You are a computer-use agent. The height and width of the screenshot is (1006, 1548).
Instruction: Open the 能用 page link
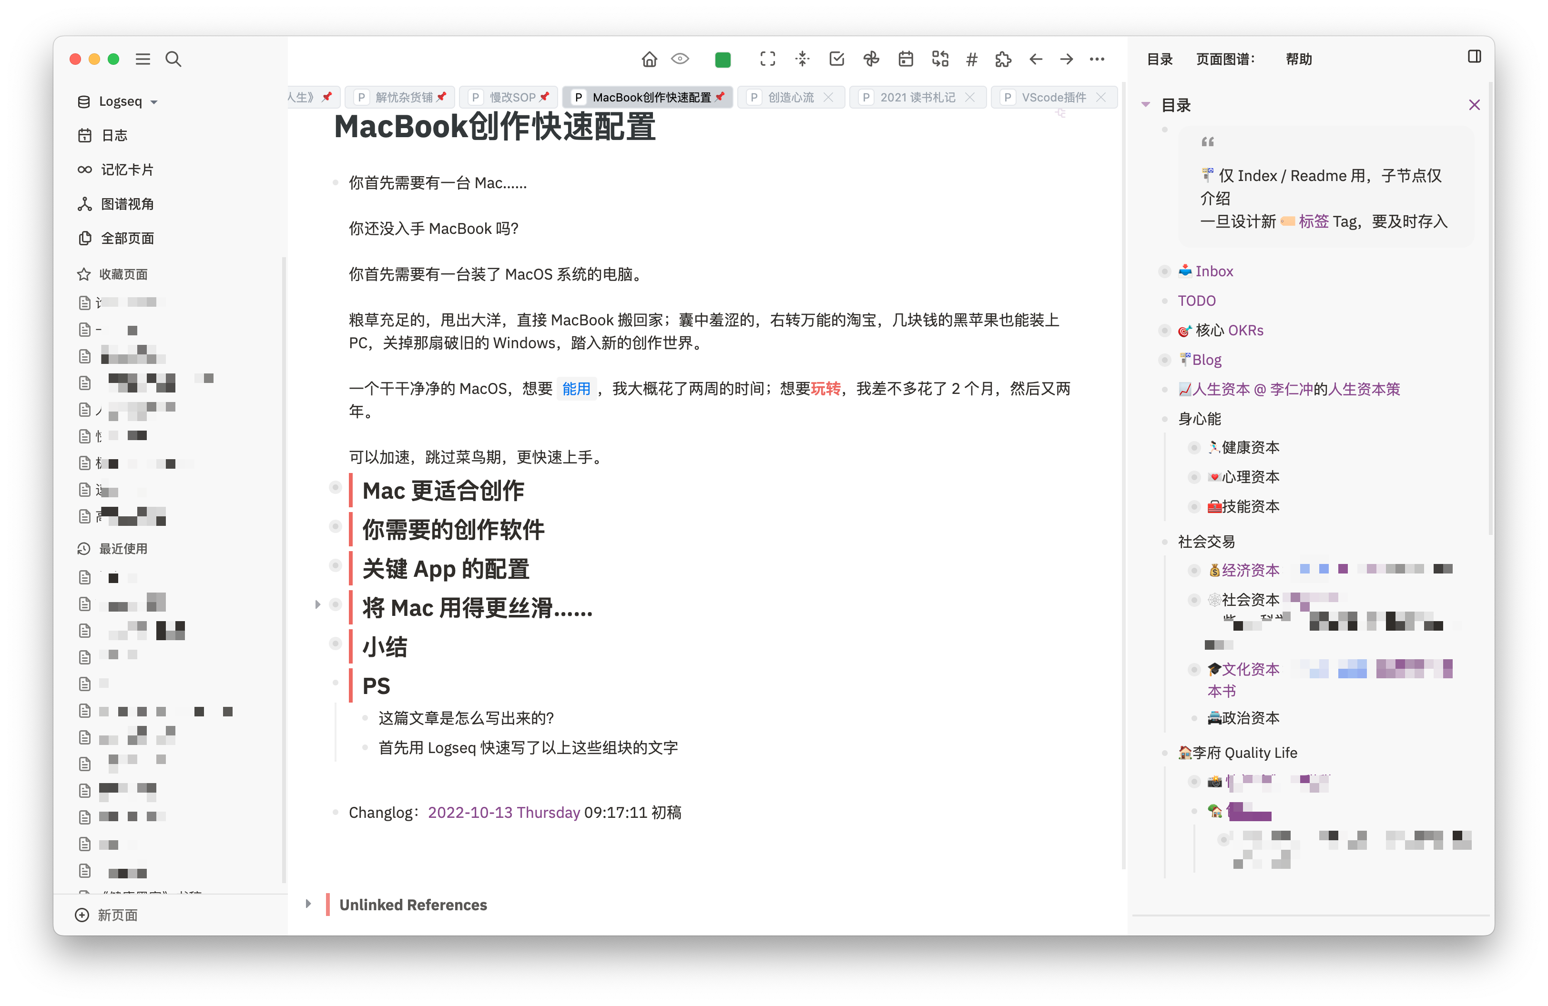(576, 389)
